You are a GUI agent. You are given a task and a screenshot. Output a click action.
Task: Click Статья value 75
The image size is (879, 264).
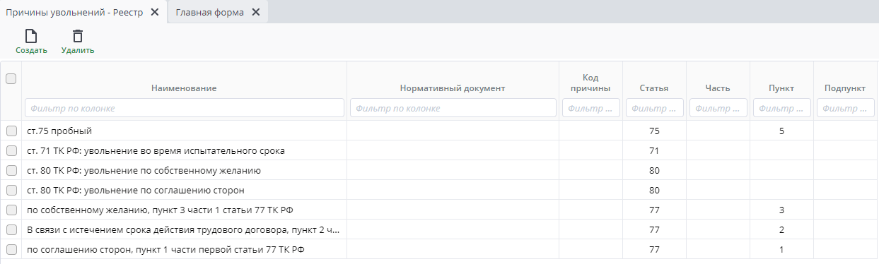click(654, 131)
